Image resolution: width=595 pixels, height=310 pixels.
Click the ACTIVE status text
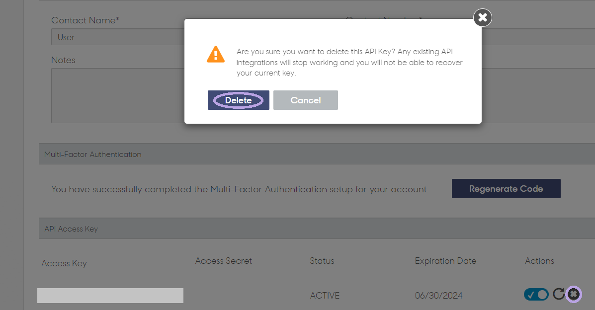tap(325, 296)
